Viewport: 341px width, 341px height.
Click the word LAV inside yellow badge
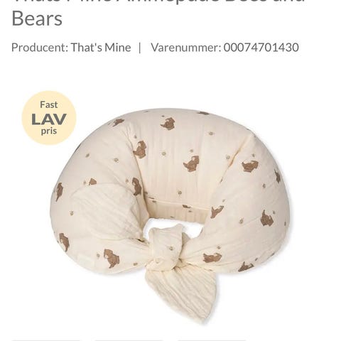[x=49, y=119]
